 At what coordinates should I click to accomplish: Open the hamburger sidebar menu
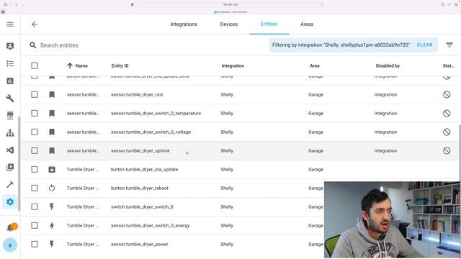coord(10,24)
